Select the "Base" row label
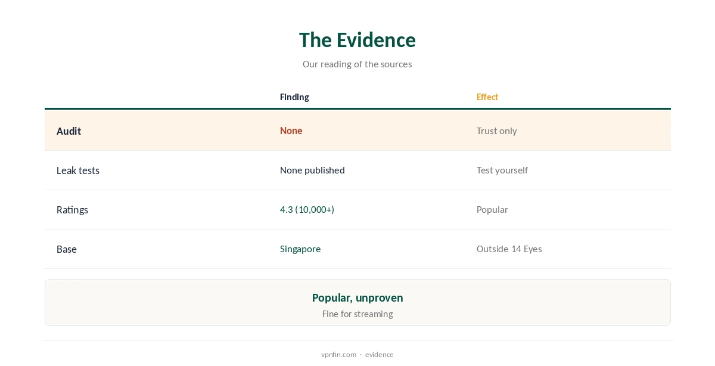 coord(67,249)
